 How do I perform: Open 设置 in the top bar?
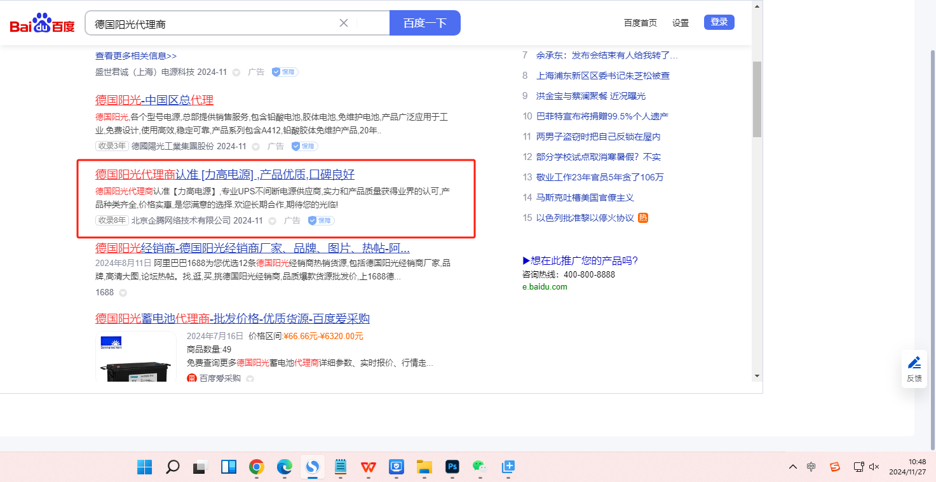681,23
